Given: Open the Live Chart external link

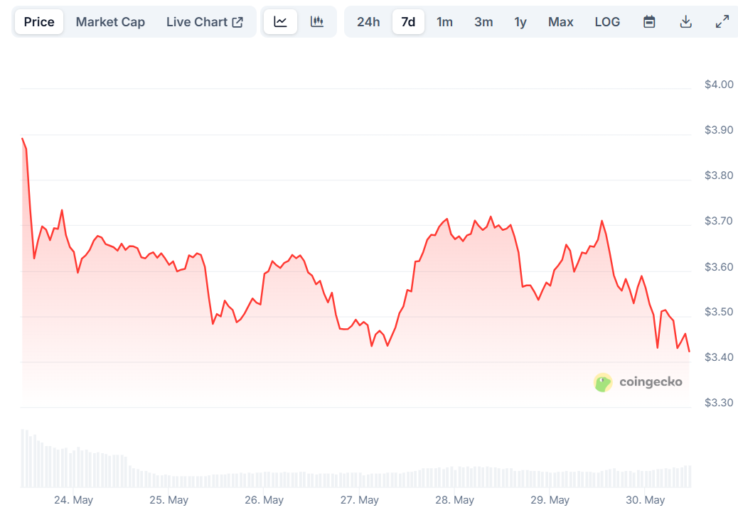Looking at the screenshot, I should coord(205,21).
